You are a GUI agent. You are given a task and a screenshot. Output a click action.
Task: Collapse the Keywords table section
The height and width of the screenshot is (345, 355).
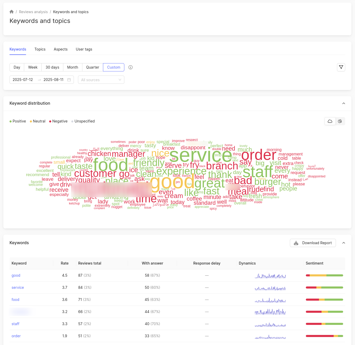(343, 243)
